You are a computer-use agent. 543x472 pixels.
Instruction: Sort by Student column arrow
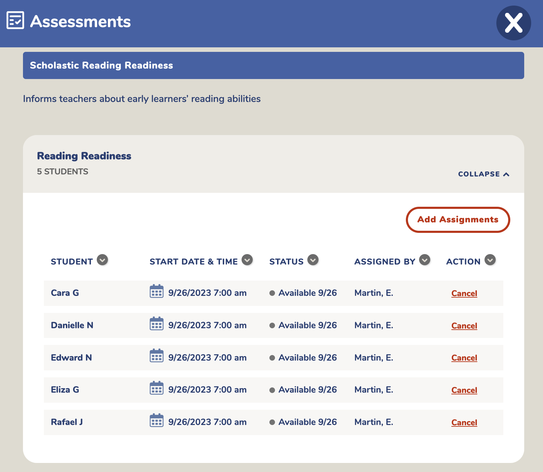tap(102, 260)
